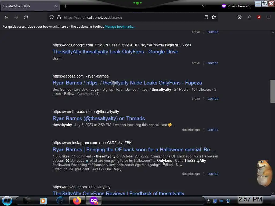
Task: Open fanscout OnlyFans Reviews result
Action: coord(118,193)
